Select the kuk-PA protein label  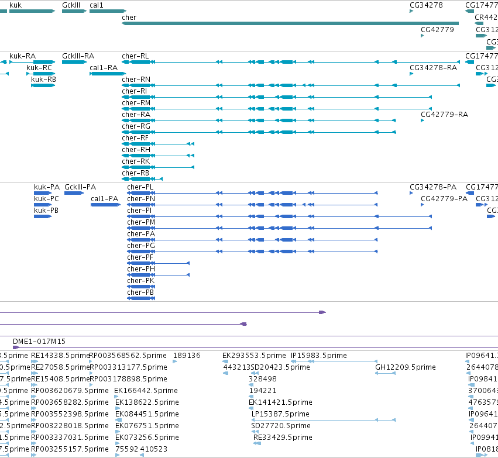coord(47,187)
